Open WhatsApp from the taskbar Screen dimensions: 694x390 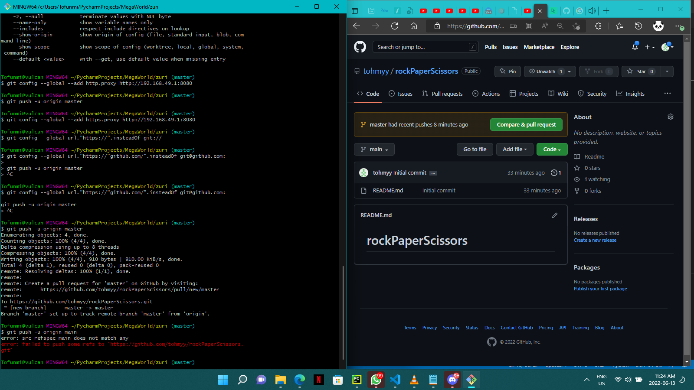click(376, 380)
